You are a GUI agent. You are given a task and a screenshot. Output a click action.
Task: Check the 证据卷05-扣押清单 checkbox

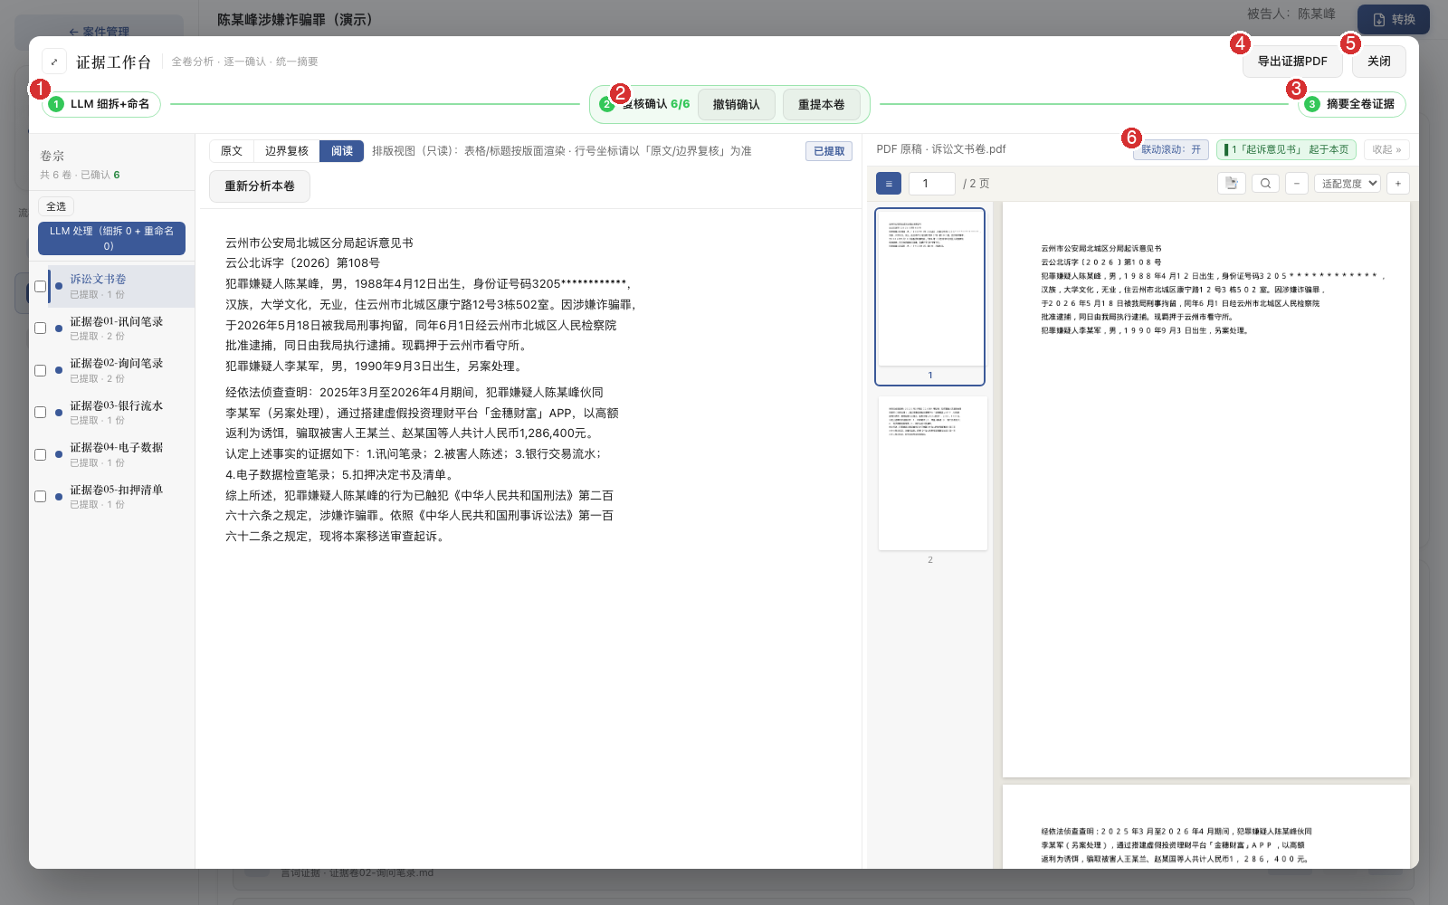click(40, 496)
